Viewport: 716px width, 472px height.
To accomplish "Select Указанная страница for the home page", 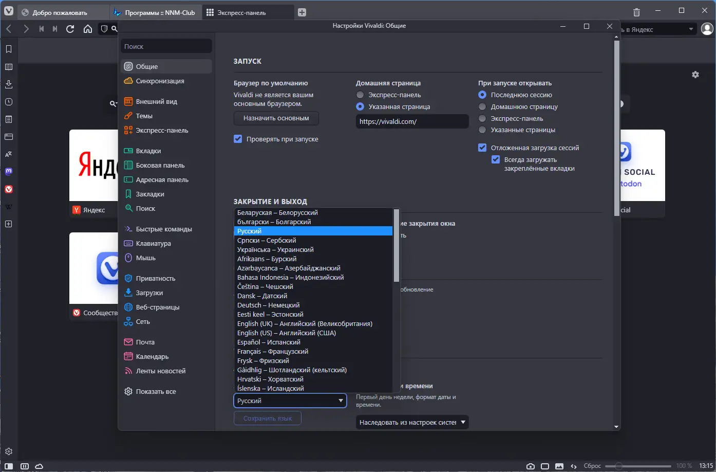I will pyautogui.click(x=360, y=107).
